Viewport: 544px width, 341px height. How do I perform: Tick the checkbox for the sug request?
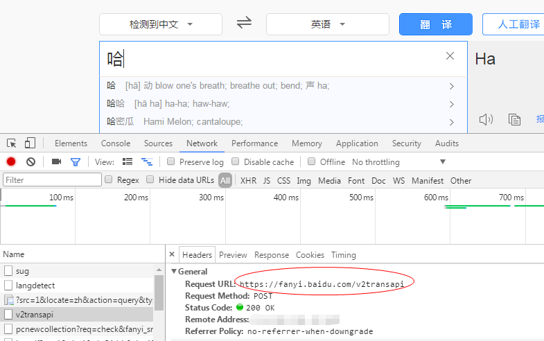(8, 270)
